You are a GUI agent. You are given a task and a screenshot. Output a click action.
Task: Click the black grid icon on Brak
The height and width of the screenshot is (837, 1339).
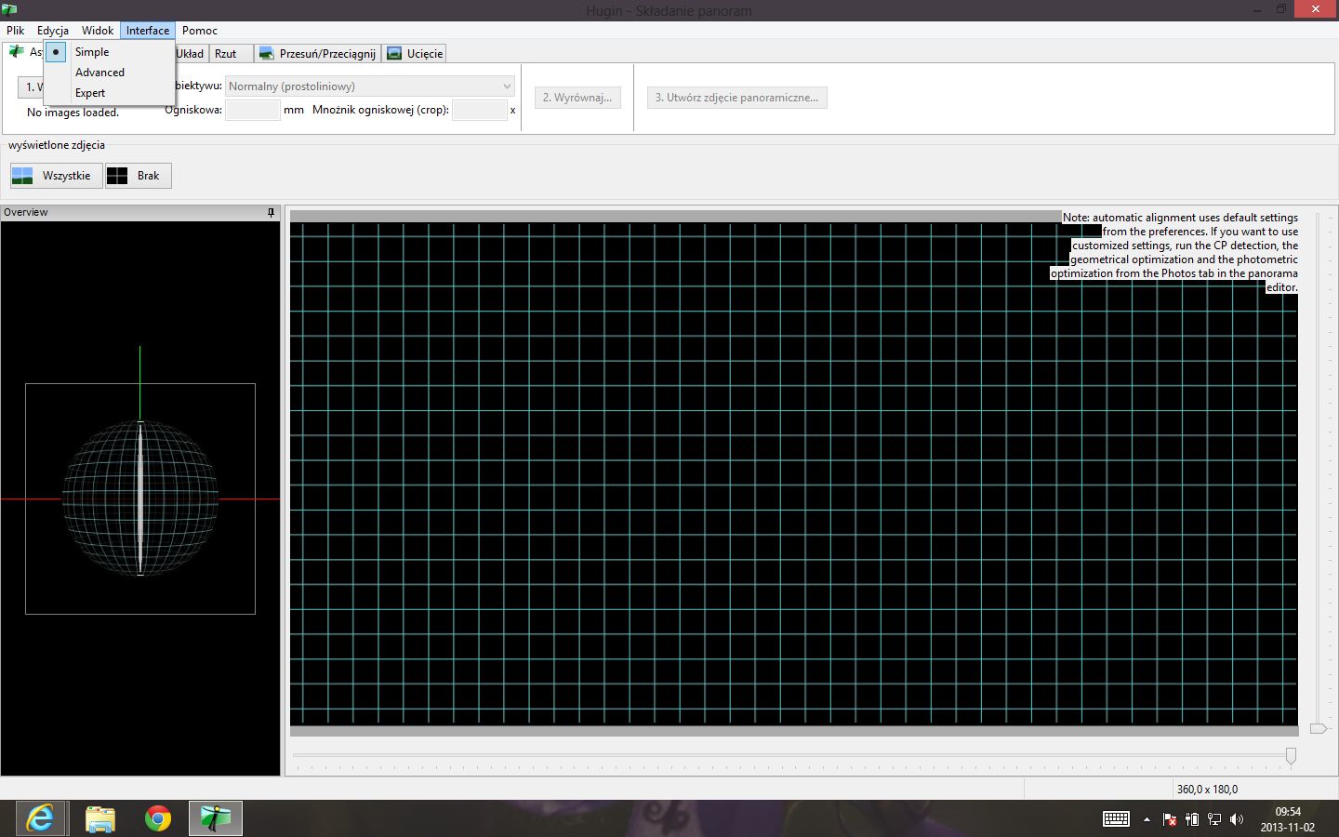click(117, 176)
